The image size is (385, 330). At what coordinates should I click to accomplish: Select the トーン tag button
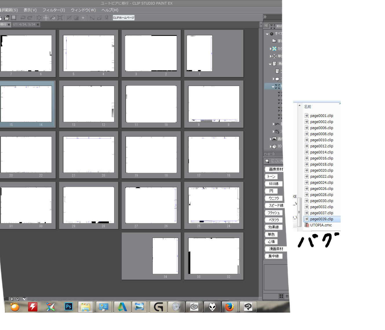(271, 177)
